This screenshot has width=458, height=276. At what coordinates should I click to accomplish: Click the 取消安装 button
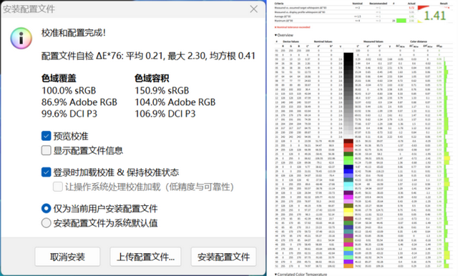[67, 257]
